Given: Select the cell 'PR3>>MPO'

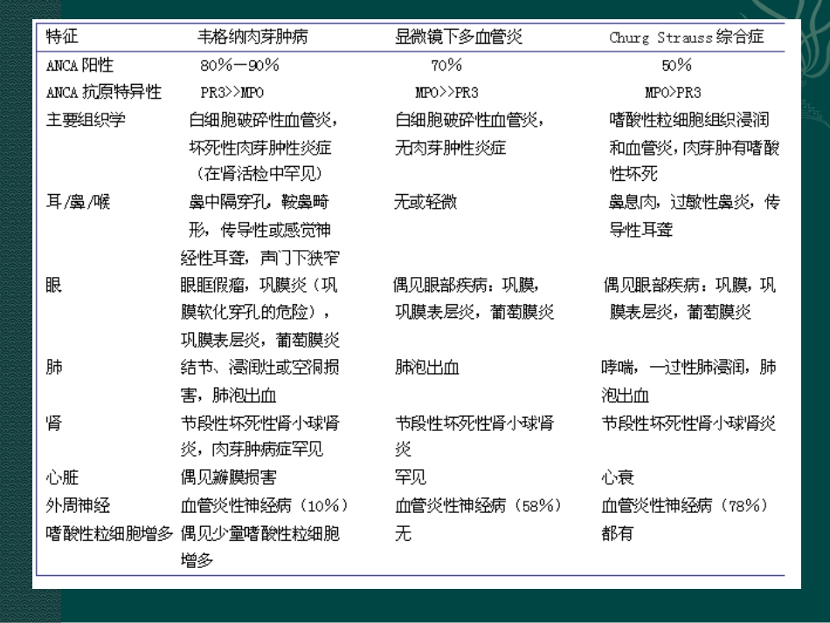Looking at the screenshot, I should coord(232,93).
